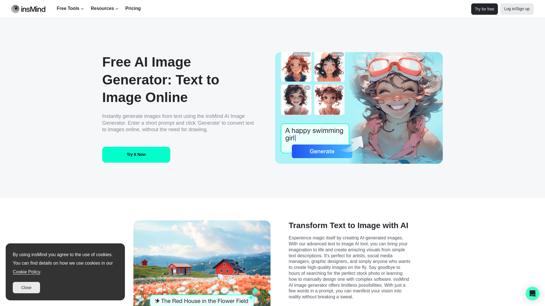Viewport: 545px width, 306px height.
Task: Open the cookie policy link
Action: click(x=26, y=272)
